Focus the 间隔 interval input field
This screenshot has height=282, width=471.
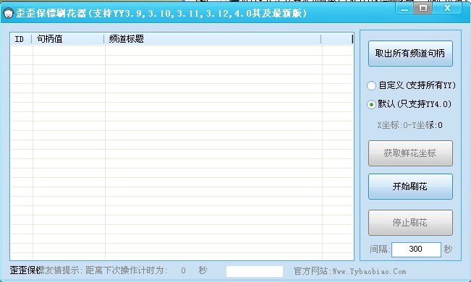click(416, 249)
